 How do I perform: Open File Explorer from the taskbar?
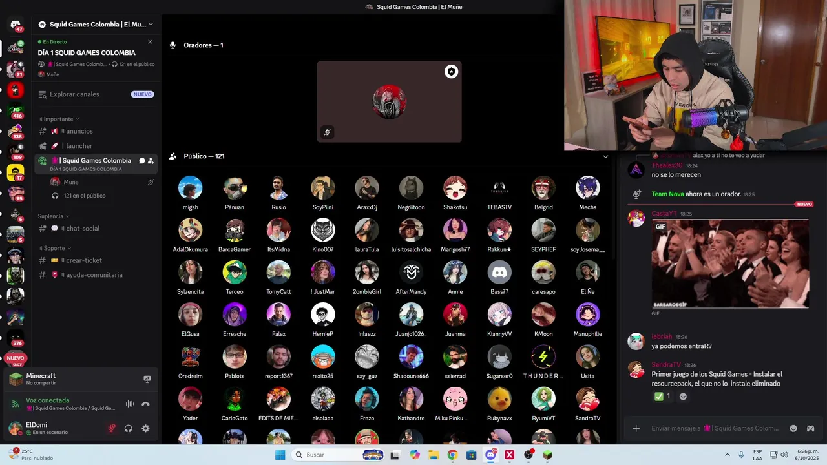pyautogui.click(x=434, y=455)
